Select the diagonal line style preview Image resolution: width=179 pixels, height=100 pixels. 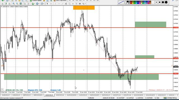pyautogui.click(x=121, y=2)
